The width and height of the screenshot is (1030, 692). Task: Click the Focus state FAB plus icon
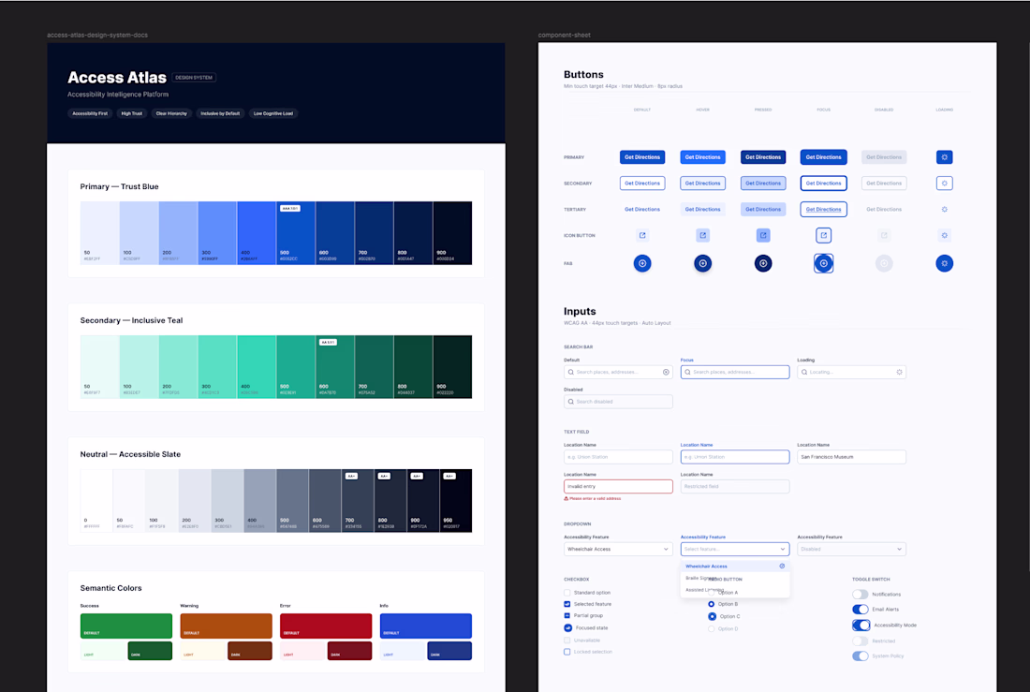tap(824, 263)
